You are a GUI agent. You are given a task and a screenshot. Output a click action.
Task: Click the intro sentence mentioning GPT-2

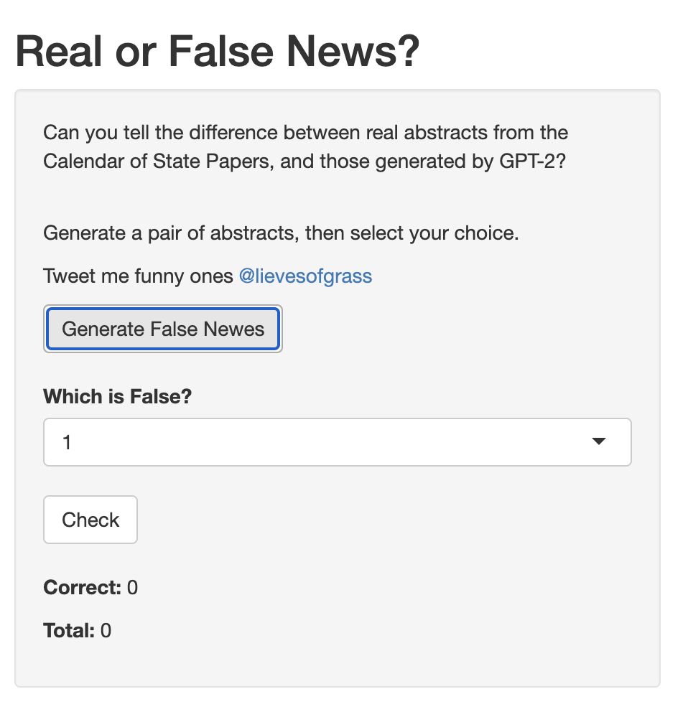click(x=305, y=147)
